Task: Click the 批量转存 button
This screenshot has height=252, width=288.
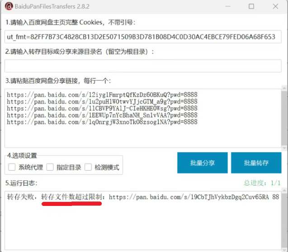Action: [x=256, y=163]
